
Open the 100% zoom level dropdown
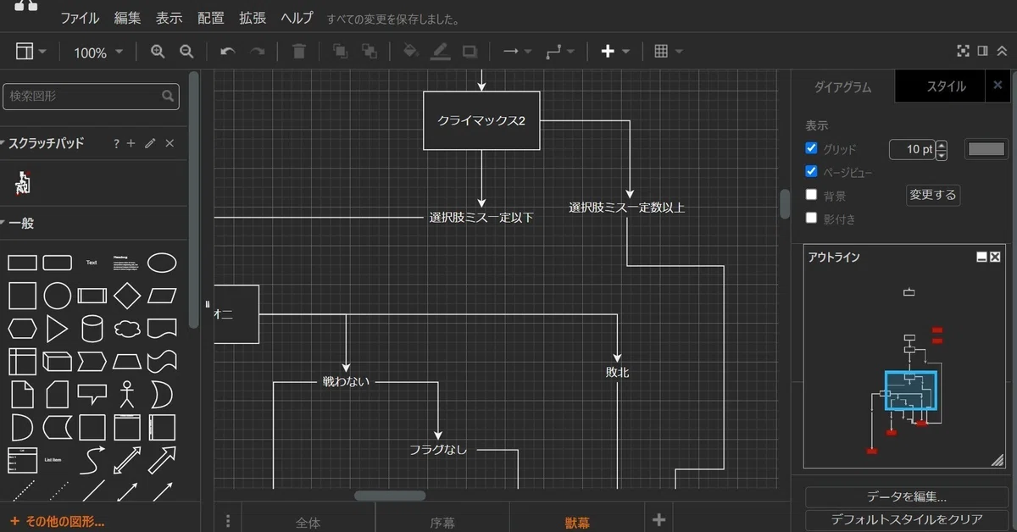(98, 53)
